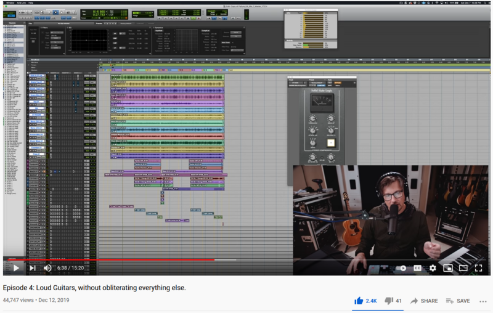Toggle the lit square IN button on SSL compressor
493x313 pixels.
tap(331, 143)
